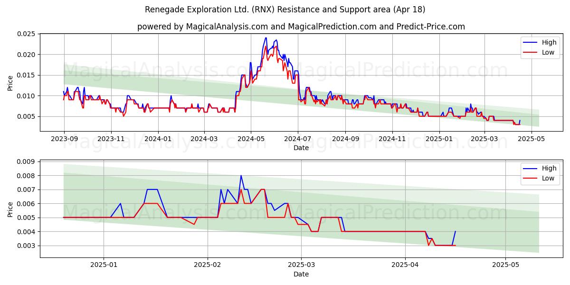The width and height of the screenshot is (570, 285).
Task: Click the 0.004 y-axis tick label
Action: pos(27,232)
